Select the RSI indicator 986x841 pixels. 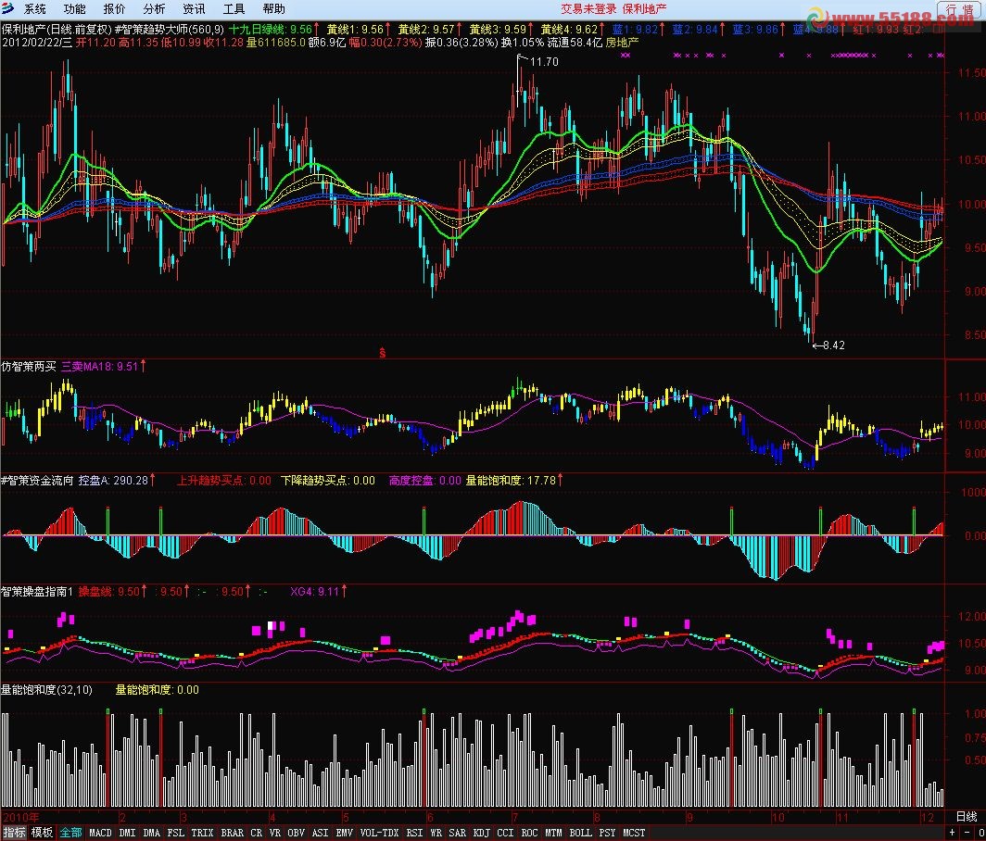pyautogui.click(x=414, y=832)
